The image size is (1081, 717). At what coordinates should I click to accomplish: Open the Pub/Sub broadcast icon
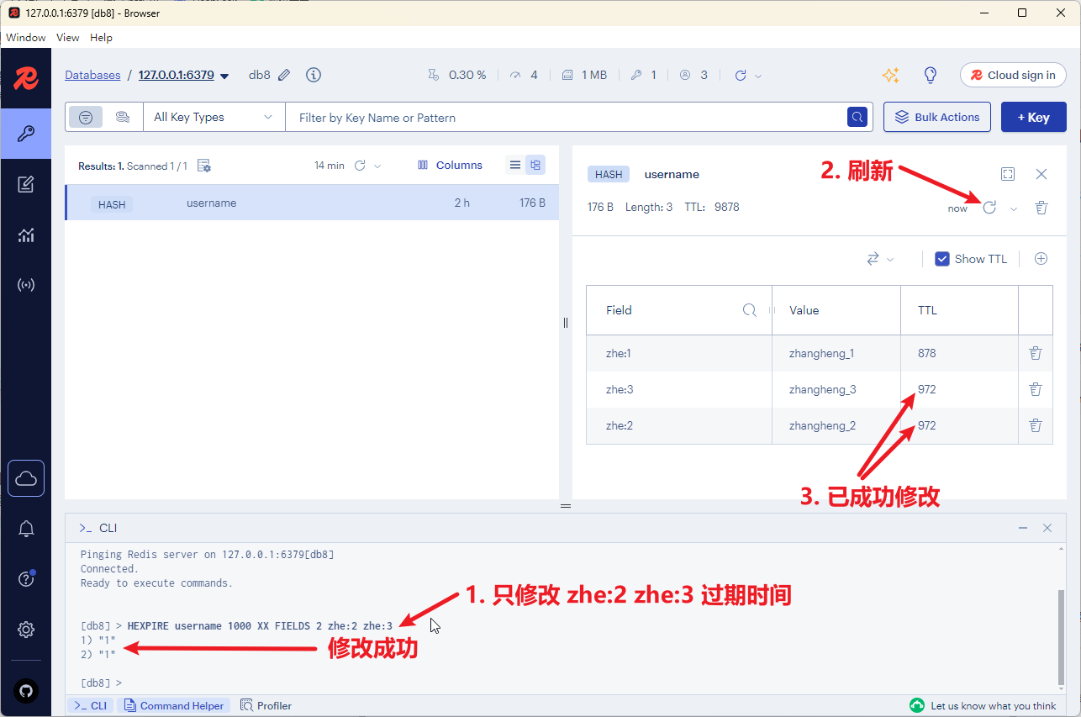[x=26, y=285]
